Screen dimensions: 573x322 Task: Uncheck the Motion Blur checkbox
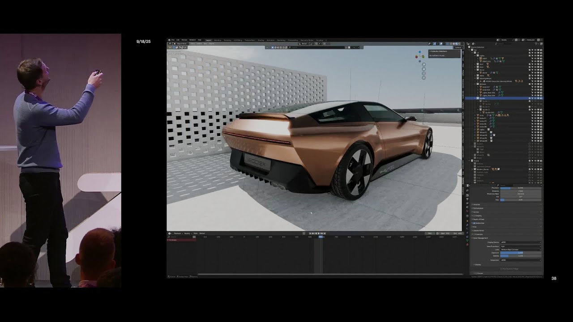point(475,223)
